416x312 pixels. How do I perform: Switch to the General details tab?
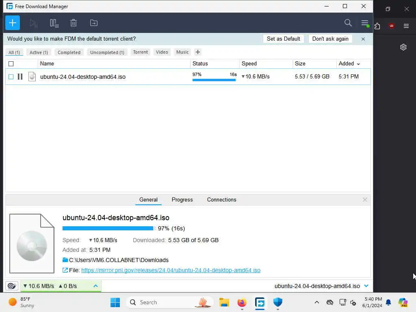click(148, 200)
